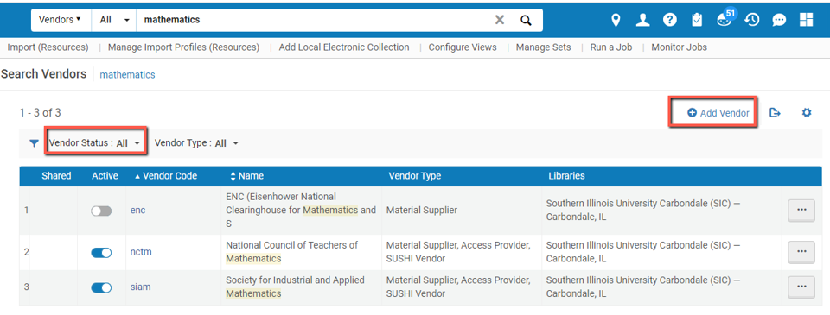Click the blue filter funnel icon

34,143
